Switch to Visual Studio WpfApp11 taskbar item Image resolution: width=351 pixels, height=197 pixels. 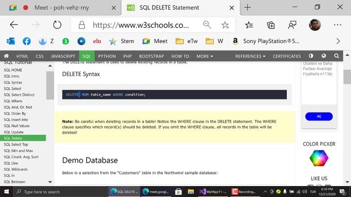(213, 192)
